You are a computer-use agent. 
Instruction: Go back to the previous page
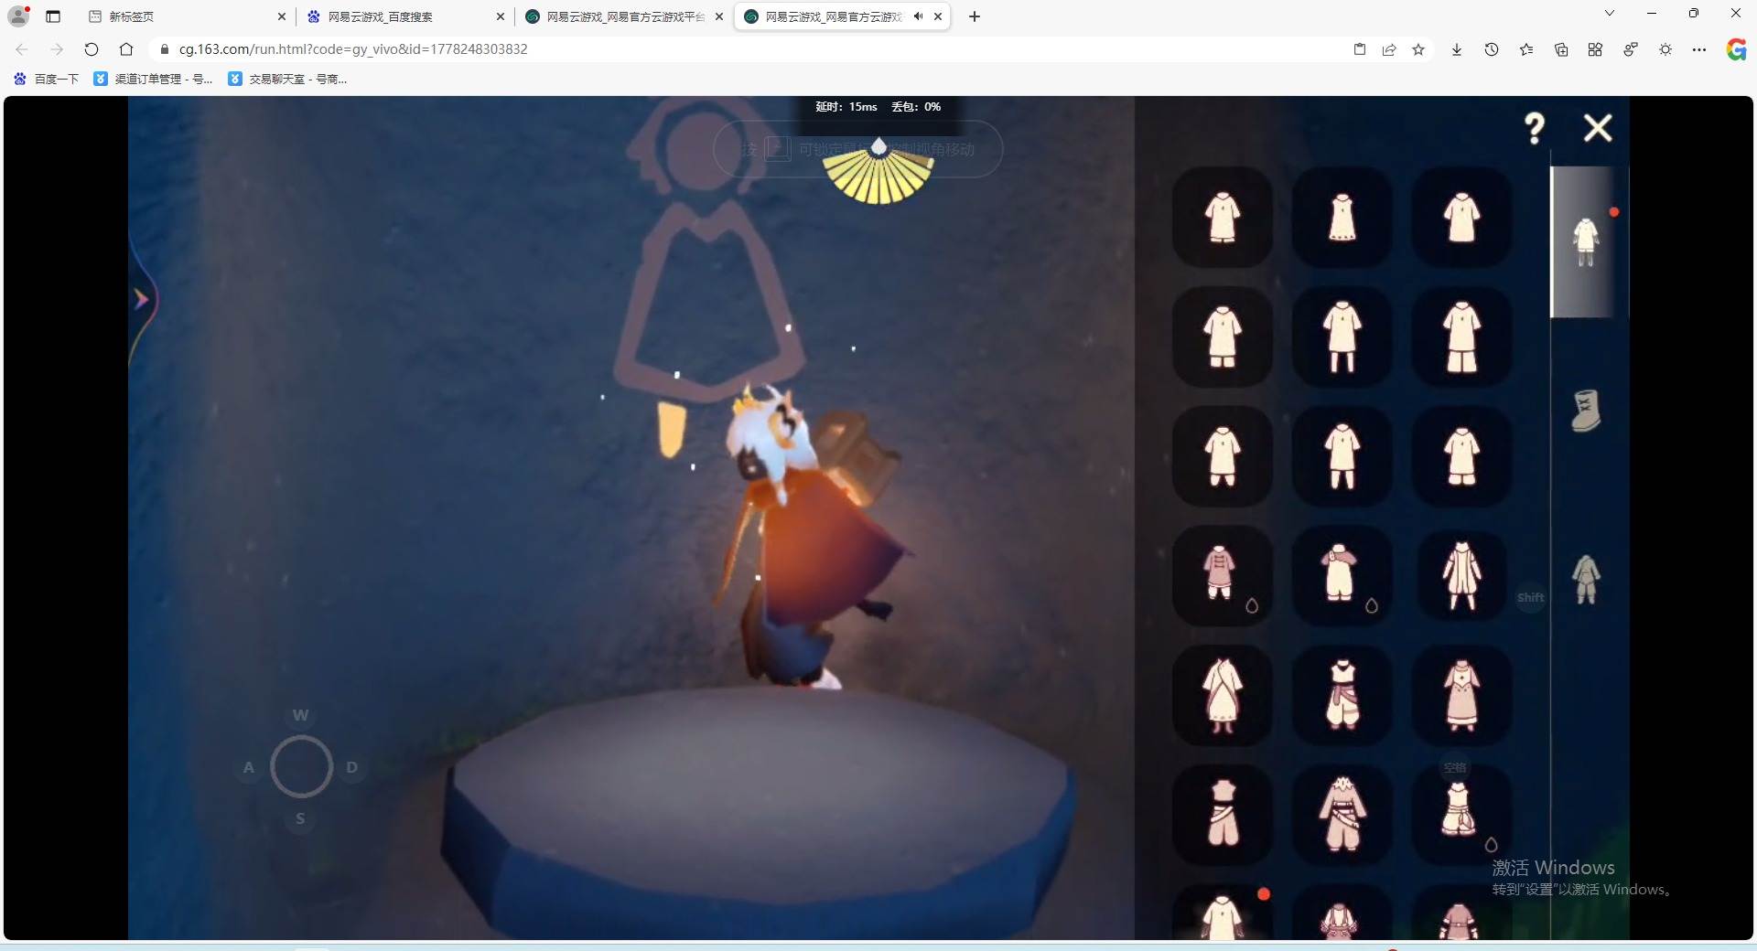pos(22,49)
